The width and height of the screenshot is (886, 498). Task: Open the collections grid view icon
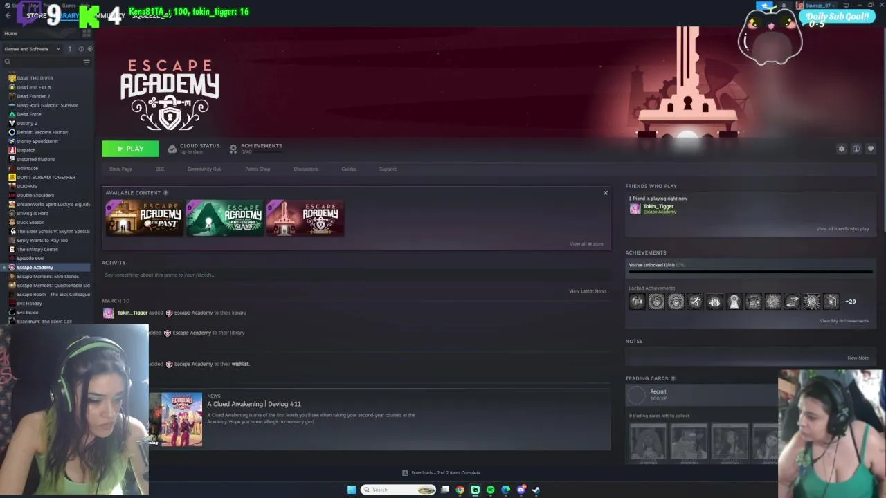pos(87,33)
